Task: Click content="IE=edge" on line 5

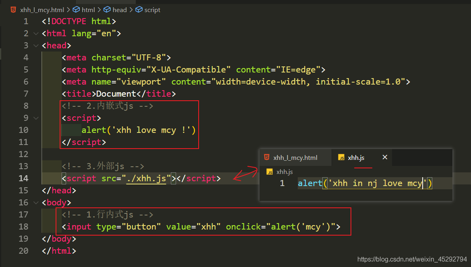Action: pos(278,70)
